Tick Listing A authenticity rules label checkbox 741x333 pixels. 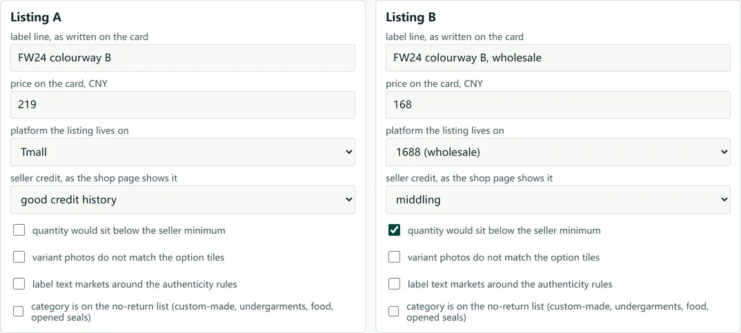[19, 284]
